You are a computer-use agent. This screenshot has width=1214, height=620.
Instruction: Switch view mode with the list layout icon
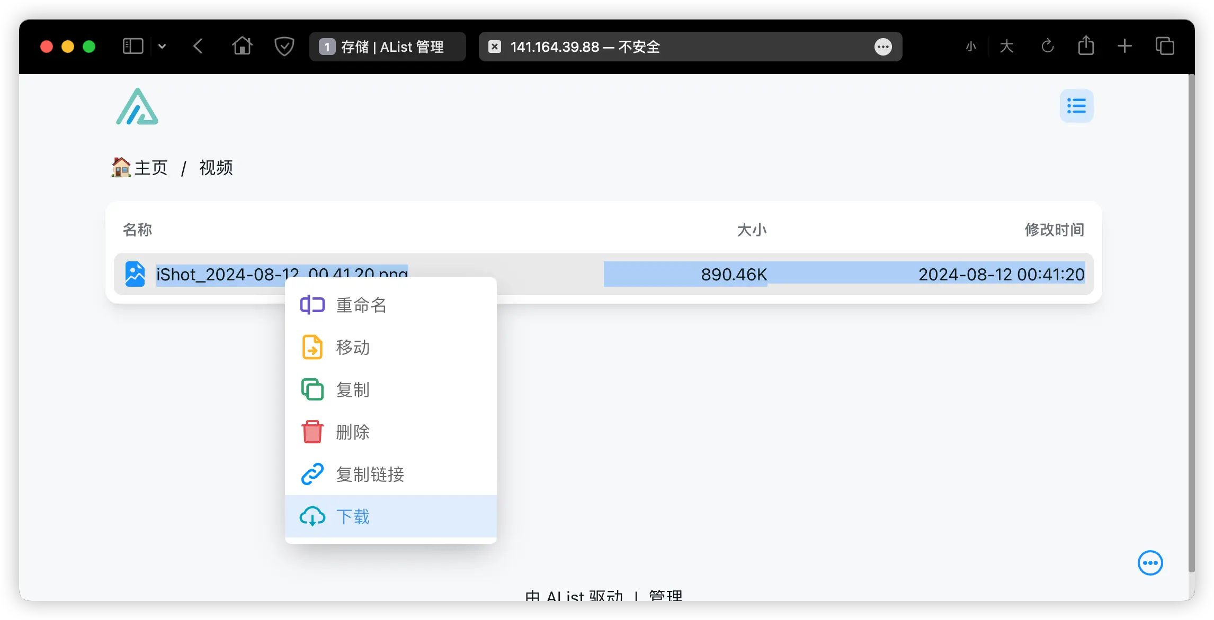pos(1076,106)
